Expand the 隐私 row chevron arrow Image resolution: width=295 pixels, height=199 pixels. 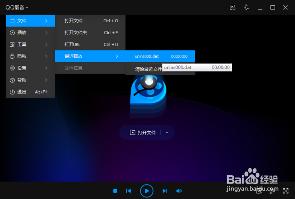coord(46,56)
